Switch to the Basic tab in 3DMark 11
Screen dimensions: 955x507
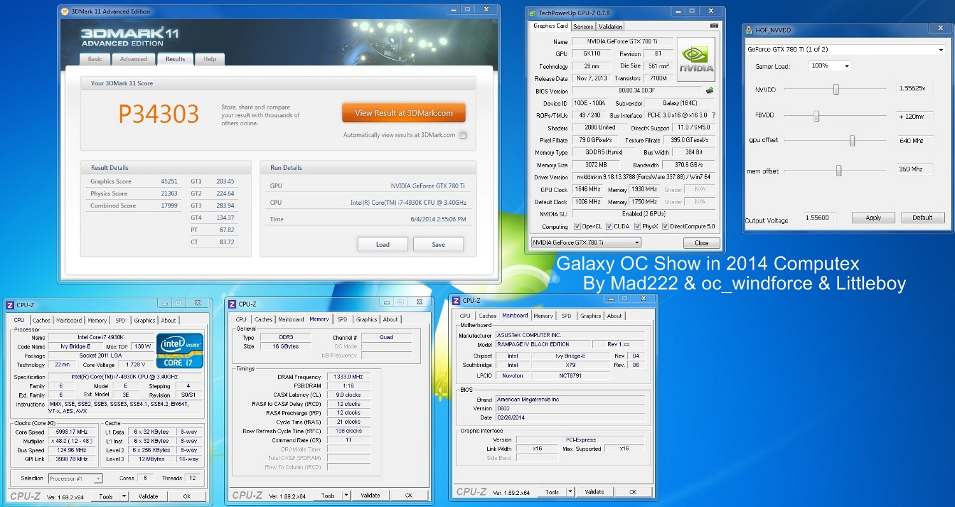click(95, 59)
